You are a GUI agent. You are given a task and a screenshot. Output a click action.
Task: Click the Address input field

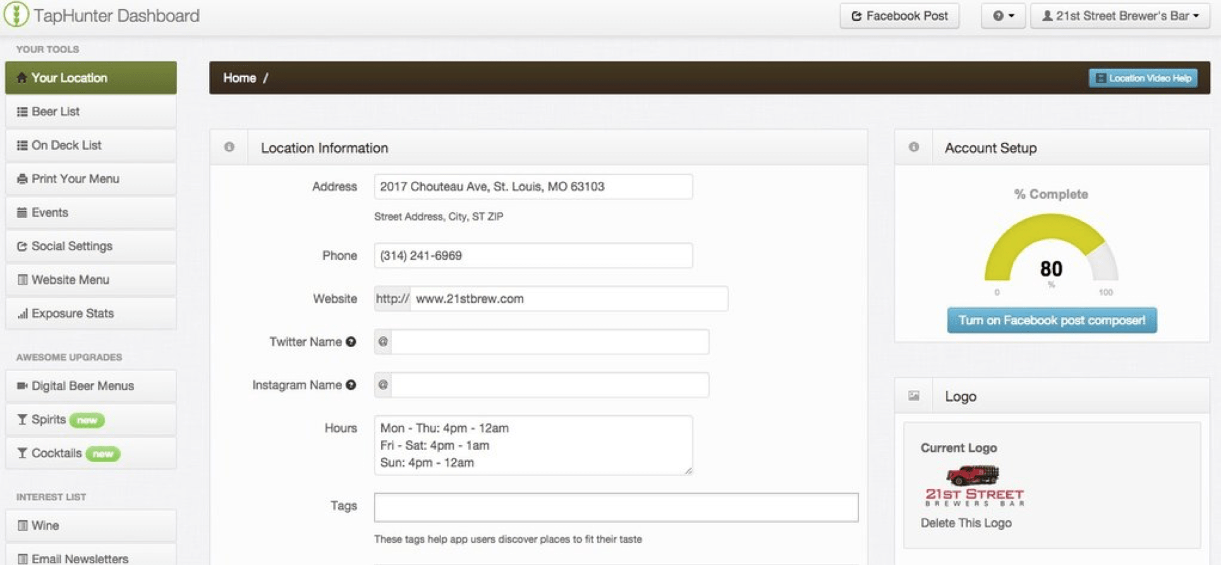(533, 186)
